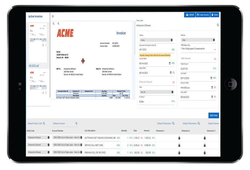Click Dimension 2 lock for PREMIUM DSL row
250x170 pixels.
(x=205, y=153)
